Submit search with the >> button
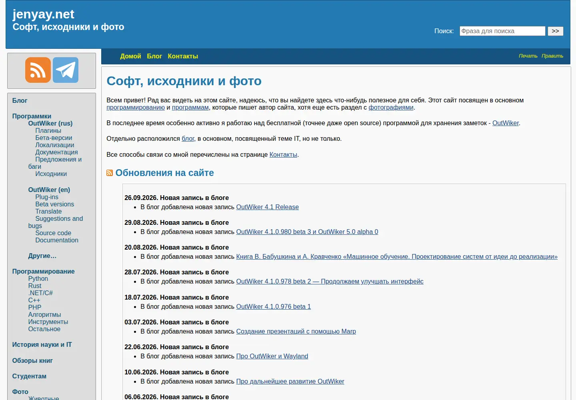This screenshot has width=576, height=400. 555,31
